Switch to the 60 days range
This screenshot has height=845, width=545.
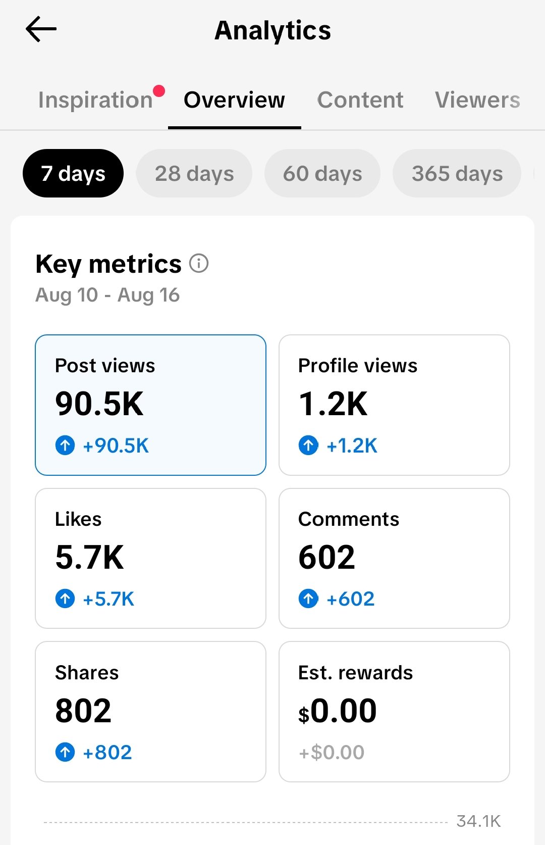point(322,173)
